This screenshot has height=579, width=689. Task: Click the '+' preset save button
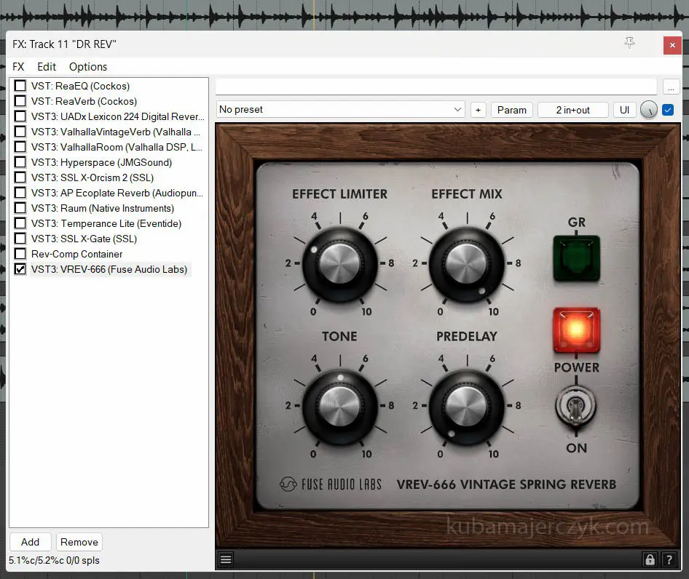[x=479, y=110]
